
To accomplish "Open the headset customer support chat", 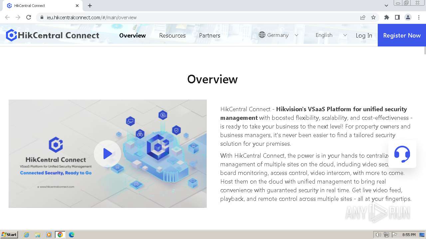I will [x=402, y=154].
